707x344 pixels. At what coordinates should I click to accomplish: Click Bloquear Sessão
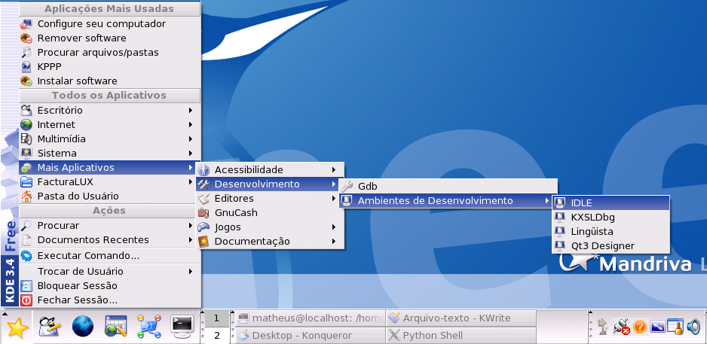pos(109,286)
